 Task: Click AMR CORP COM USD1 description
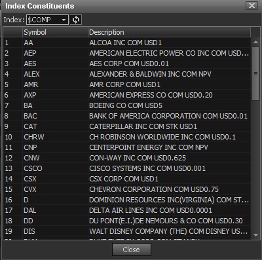click(x=125, y=84)
